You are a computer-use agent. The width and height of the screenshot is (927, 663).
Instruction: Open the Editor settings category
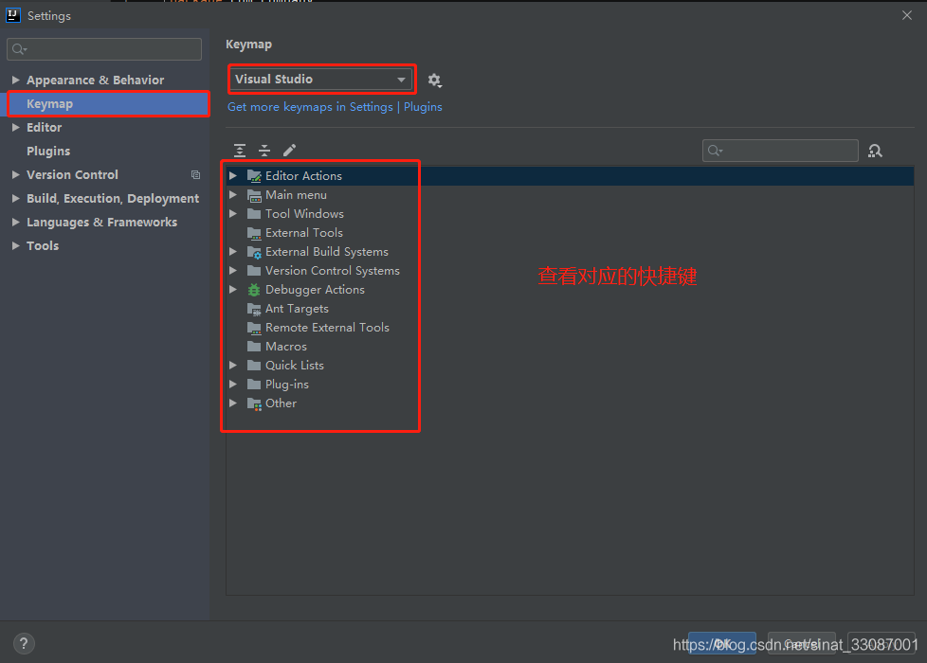coord(44,127)
